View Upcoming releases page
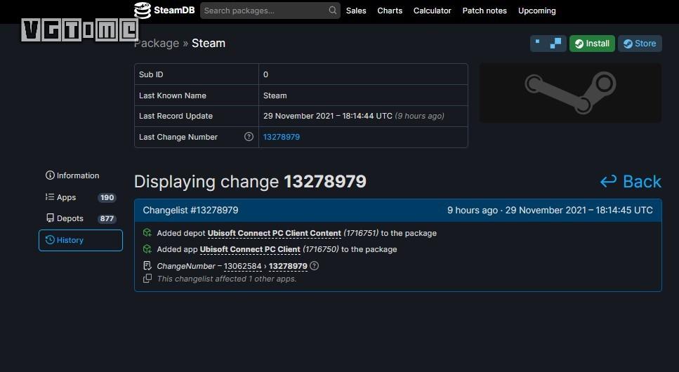679x372 pixels. (536, 11)
